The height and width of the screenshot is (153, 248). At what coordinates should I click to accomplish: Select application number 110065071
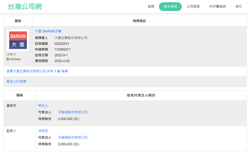click(62, 49)
